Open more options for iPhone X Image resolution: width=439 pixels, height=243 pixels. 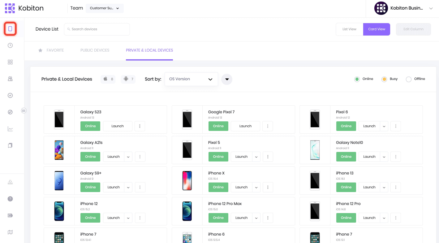pos(268,187)
